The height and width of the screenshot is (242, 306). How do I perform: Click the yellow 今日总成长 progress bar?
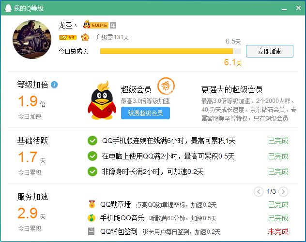coord(170,51)
